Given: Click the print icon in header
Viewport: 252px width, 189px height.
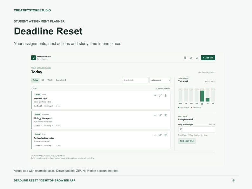Looking at the screenshot, I should coord(185,58).
